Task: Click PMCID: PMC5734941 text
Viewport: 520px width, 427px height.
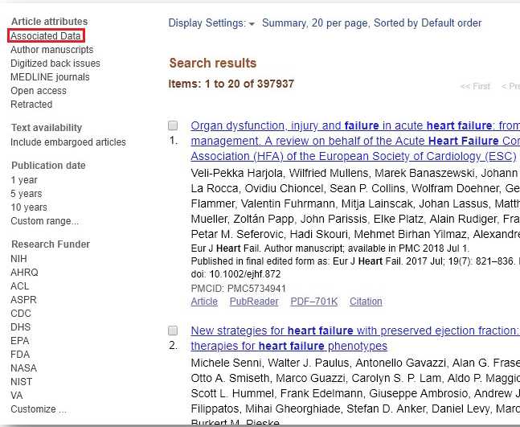Action: (239, 289)
